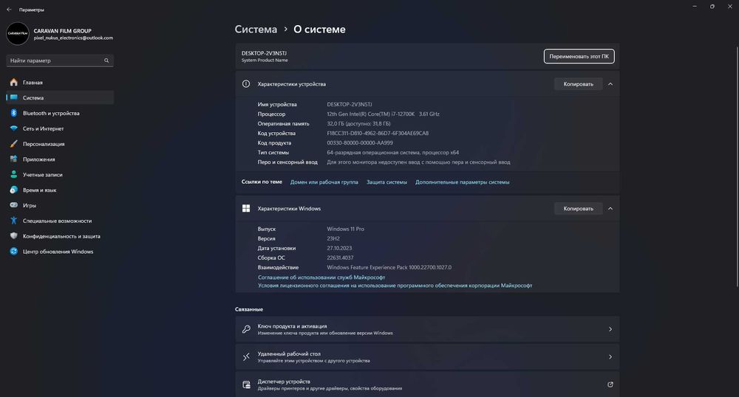Click the Связанные heading

click(x=249, y=309)
